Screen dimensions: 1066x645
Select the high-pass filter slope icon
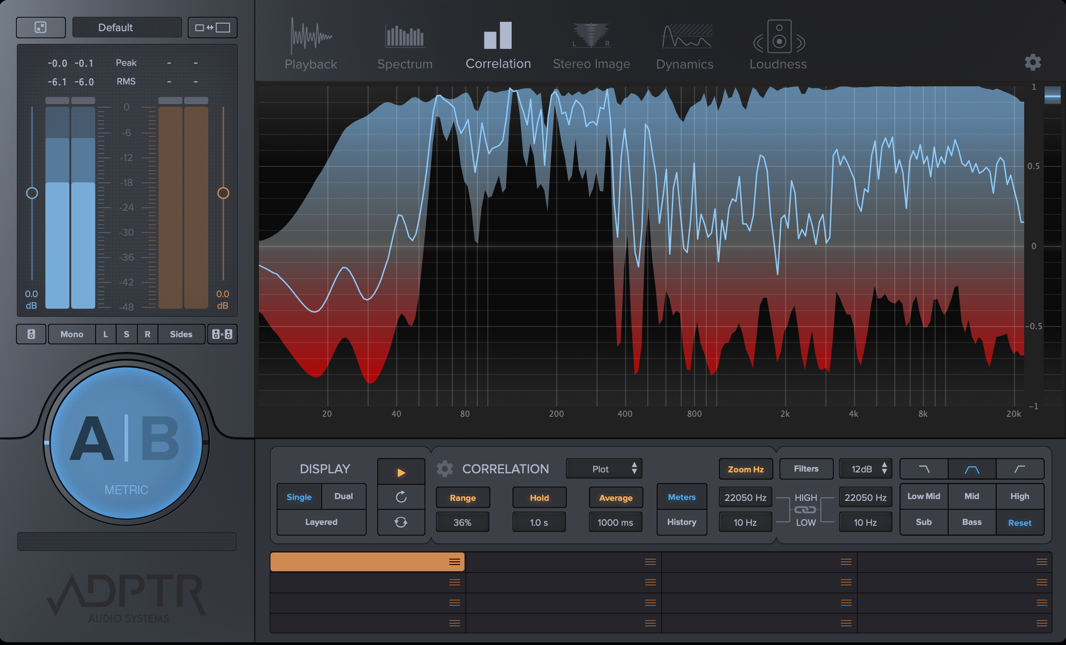point(1020,469)
